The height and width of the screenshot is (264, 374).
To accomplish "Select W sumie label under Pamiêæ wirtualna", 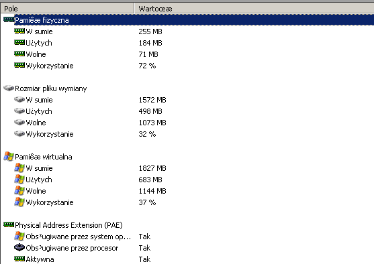I will [39, 168].
